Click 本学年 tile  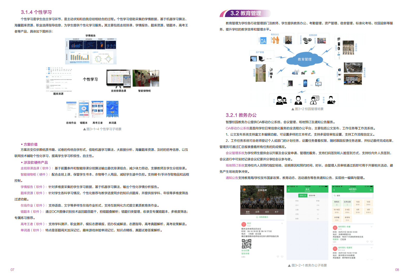pyautogui.click(x=347, y=219)
